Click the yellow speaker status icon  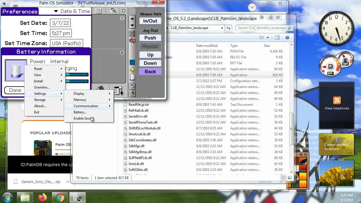coord(132,70)
